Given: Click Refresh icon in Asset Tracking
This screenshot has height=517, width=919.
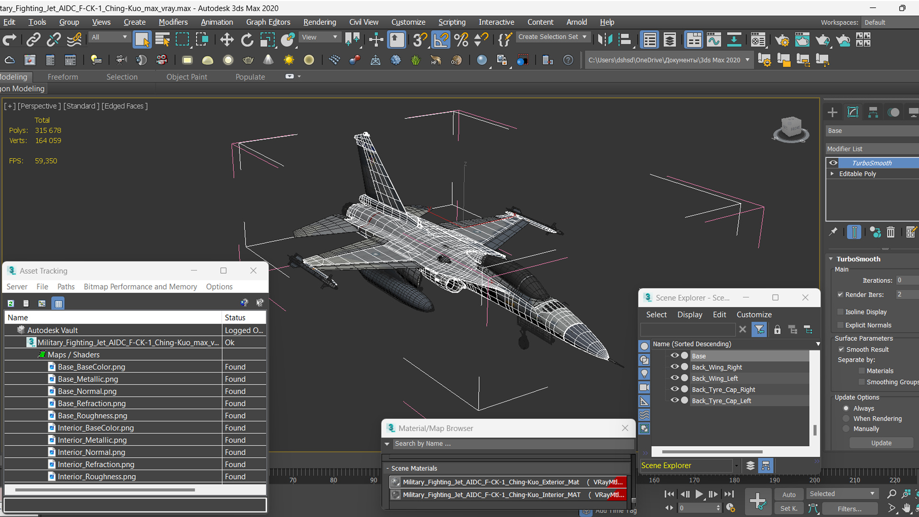Looking at the screenshot, I should (x=11, y=303).
